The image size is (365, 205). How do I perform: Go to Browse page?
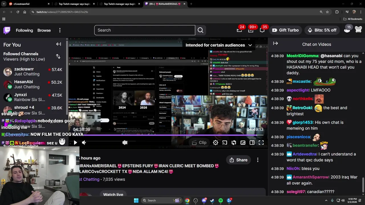click(x=44, y=30)
